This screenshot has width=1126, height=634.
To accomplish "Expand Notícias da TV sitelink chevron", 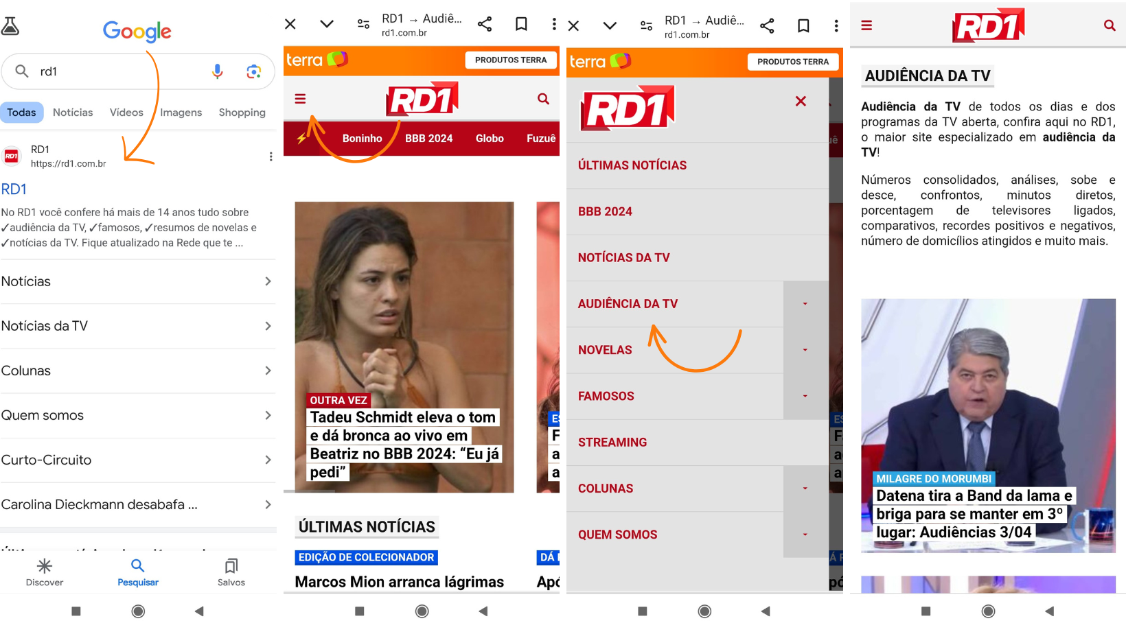I will pyautogui.click(x=268, y=326).
